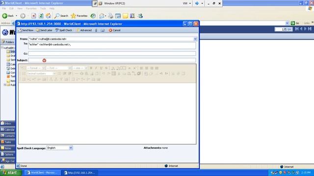The height and width of the screenshot is (176, 314).
Task: Click the IE Search button
Action: (61, 16)
